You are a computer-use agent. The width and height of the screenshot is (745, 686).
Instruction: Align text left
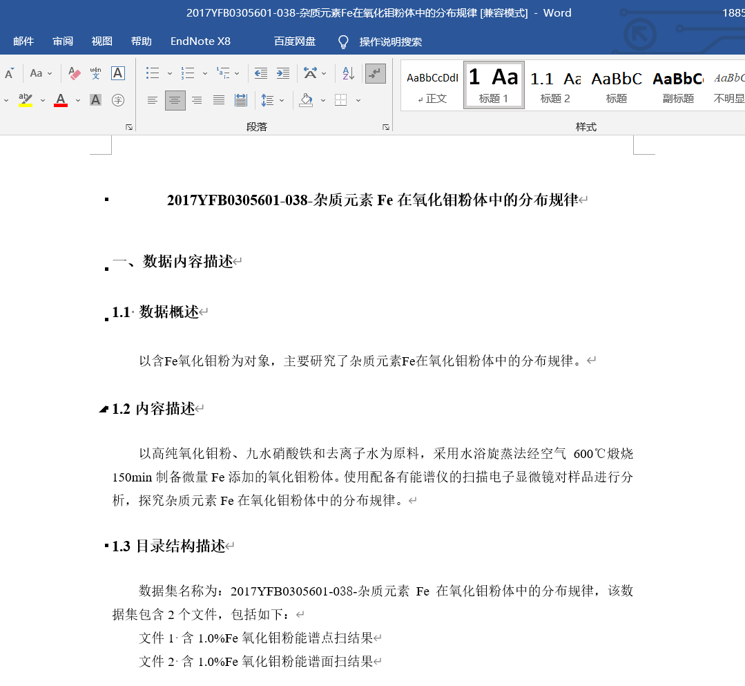(152, 100)
